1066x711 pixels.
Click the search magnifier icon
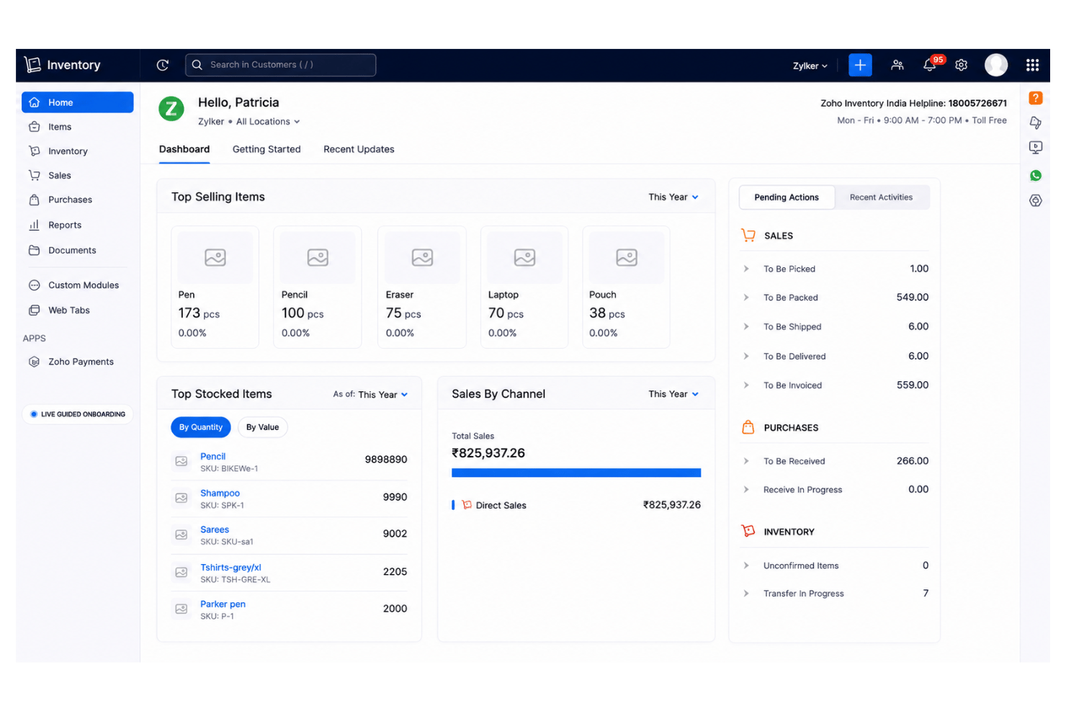coord(197,65)
